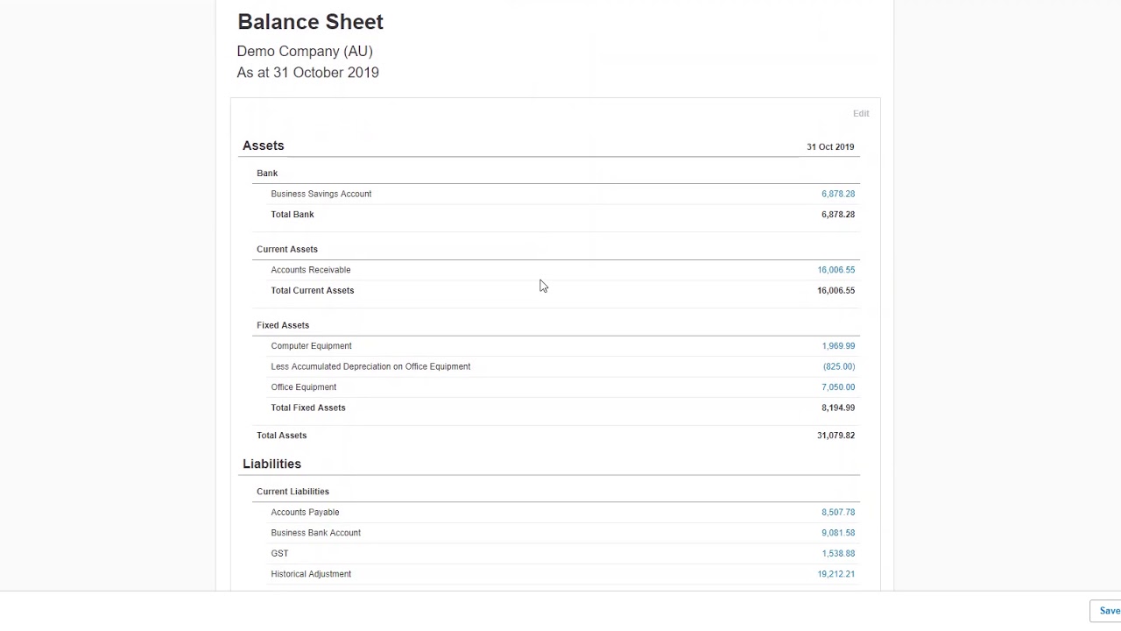This screenshot has width=1121, height=631.
Task: Click the Fixed Assets group heading
Action: click(282, 325)
